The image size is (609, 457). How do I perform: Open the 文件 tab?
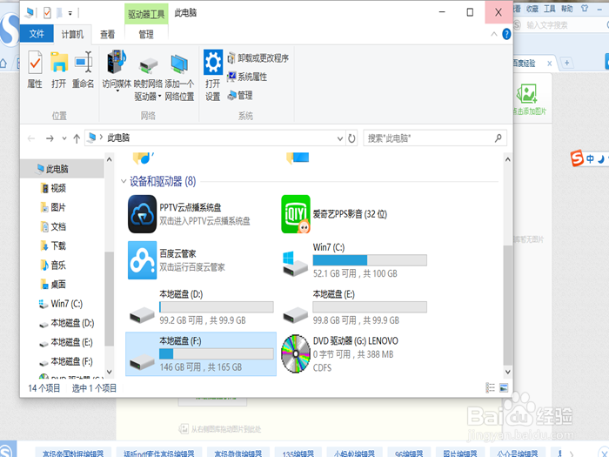point(37,34)
